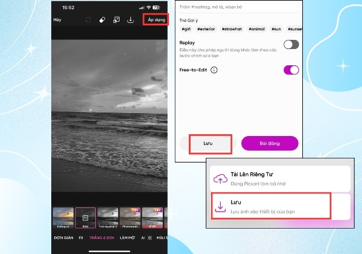Click the cloud upload icon

click(220, 179)
